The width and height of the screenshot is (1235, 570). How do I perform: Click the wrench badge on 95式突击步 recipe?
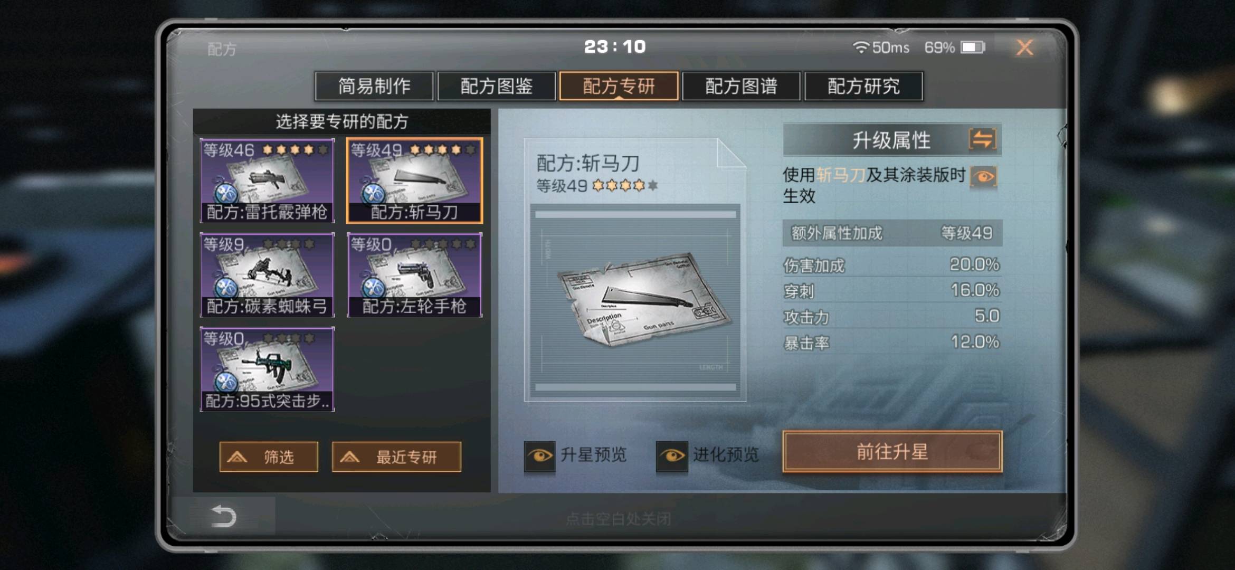point(226,382)
